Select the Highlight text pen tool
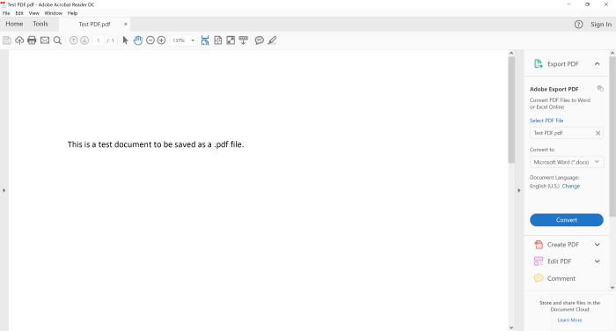This screenshot has height=331, width=616. (x=272, y=40)
